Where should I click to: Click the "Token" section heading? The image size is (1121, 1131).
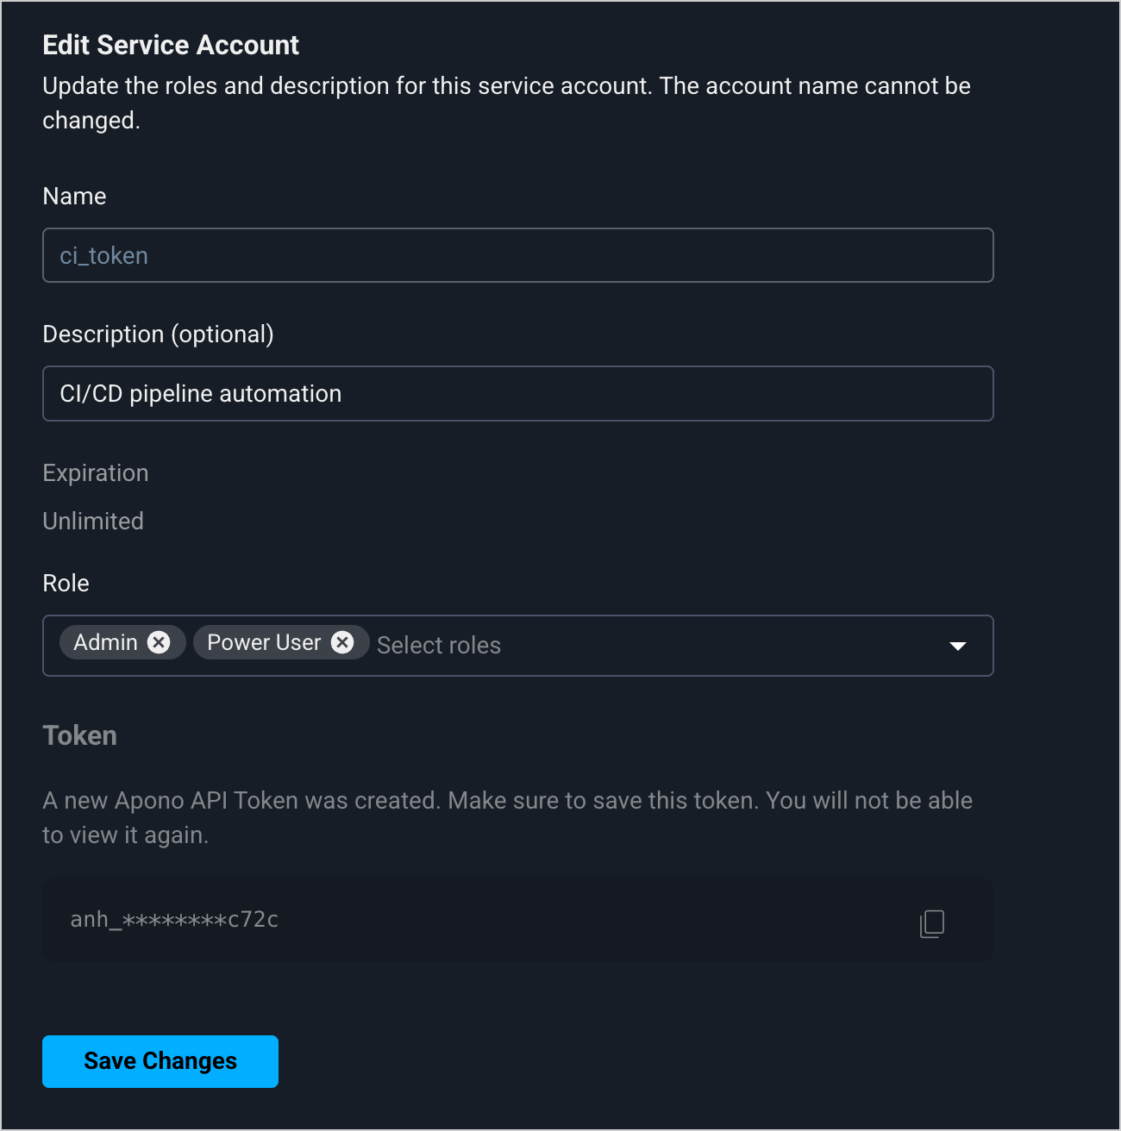point(79,735)
